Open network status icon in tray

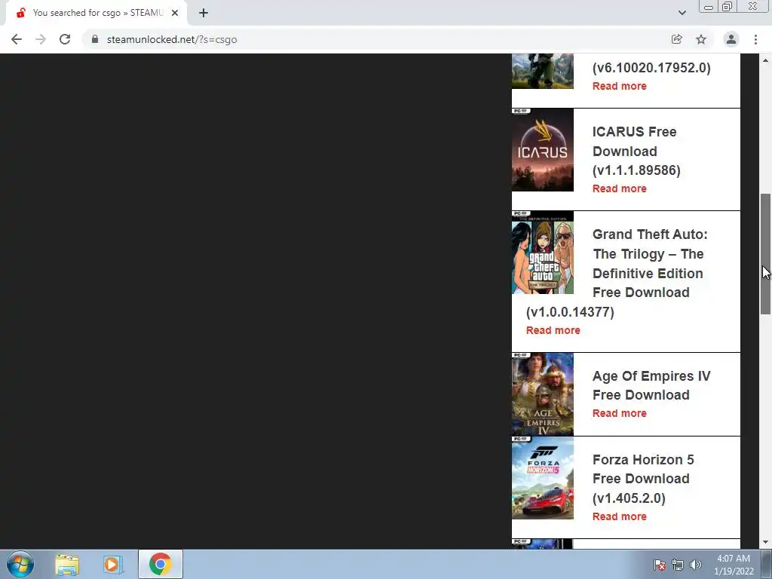(x=678, y=565)
